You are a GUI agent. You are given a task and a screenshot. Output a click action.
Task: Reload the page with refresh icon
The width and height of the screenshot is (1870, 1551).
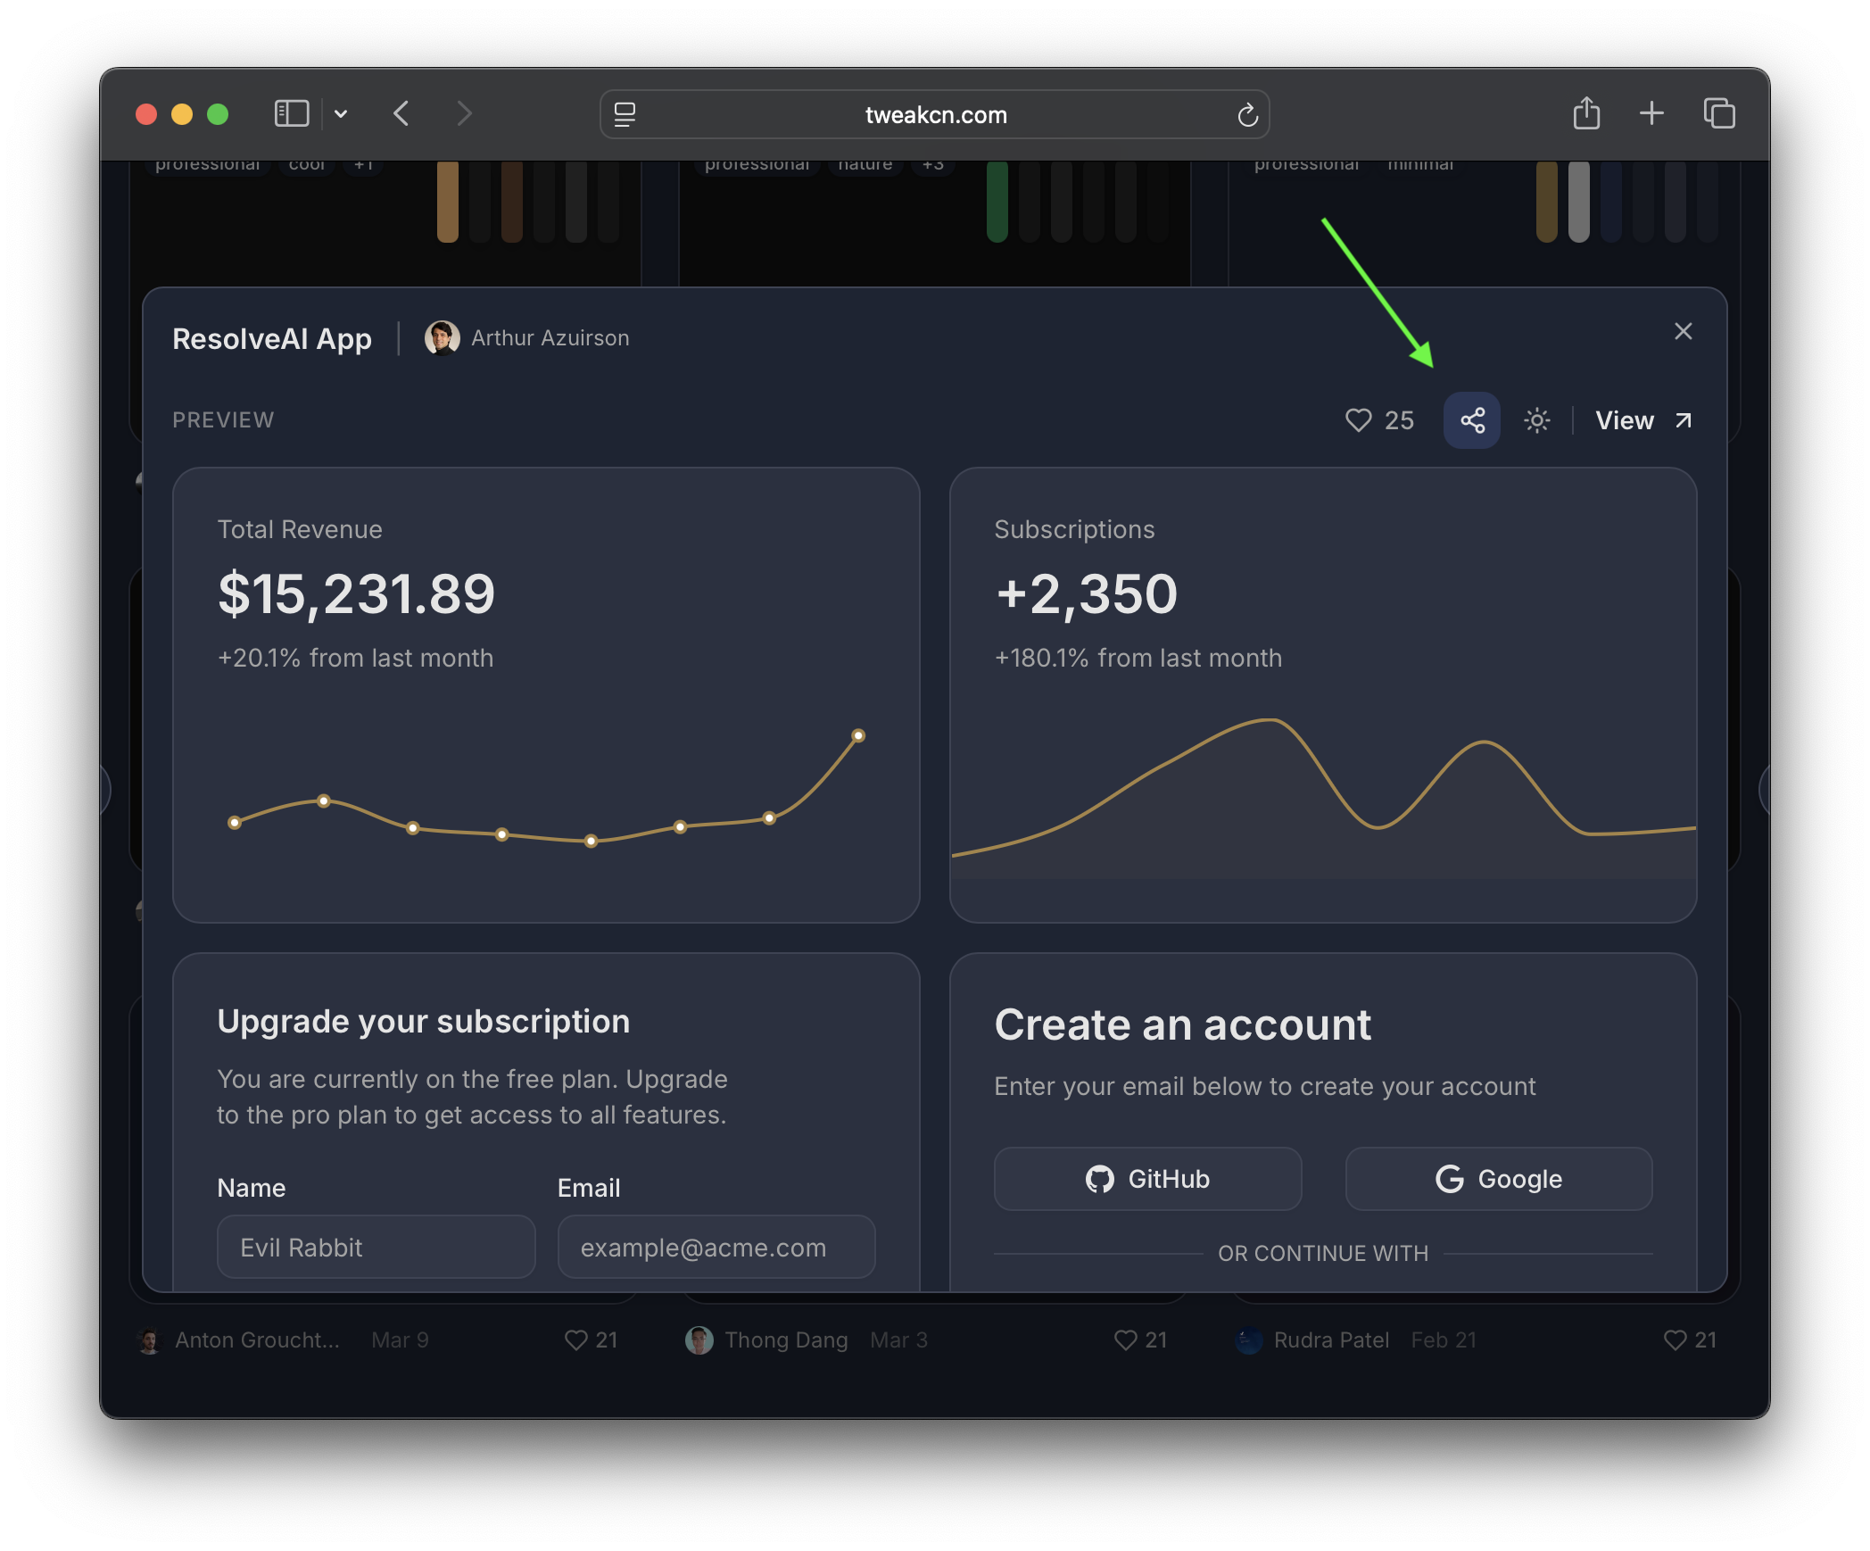tap(1247, 115)
